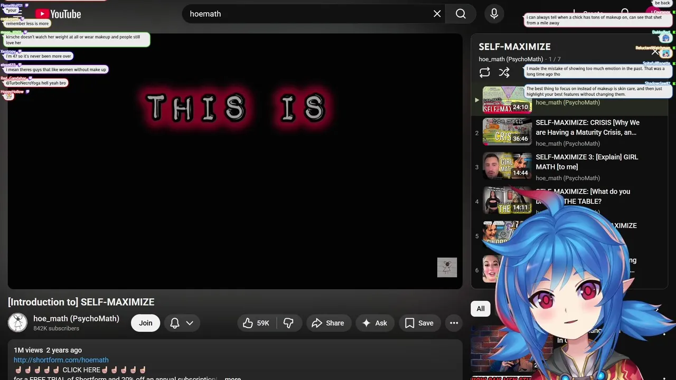This screenshot has width=676, height=380.
Task: Like the video with thumbs up 59K
Action: click(257, 323)
